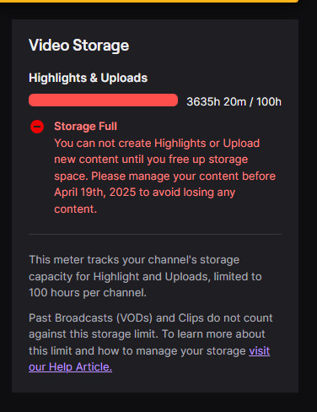Click the 'our Help Article.' link text

[70, 367]
